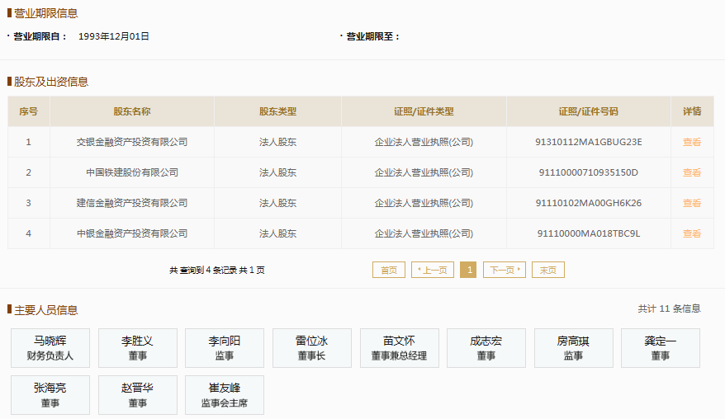
Task: Click 下一页 next page button
Action: click(505, 270)
